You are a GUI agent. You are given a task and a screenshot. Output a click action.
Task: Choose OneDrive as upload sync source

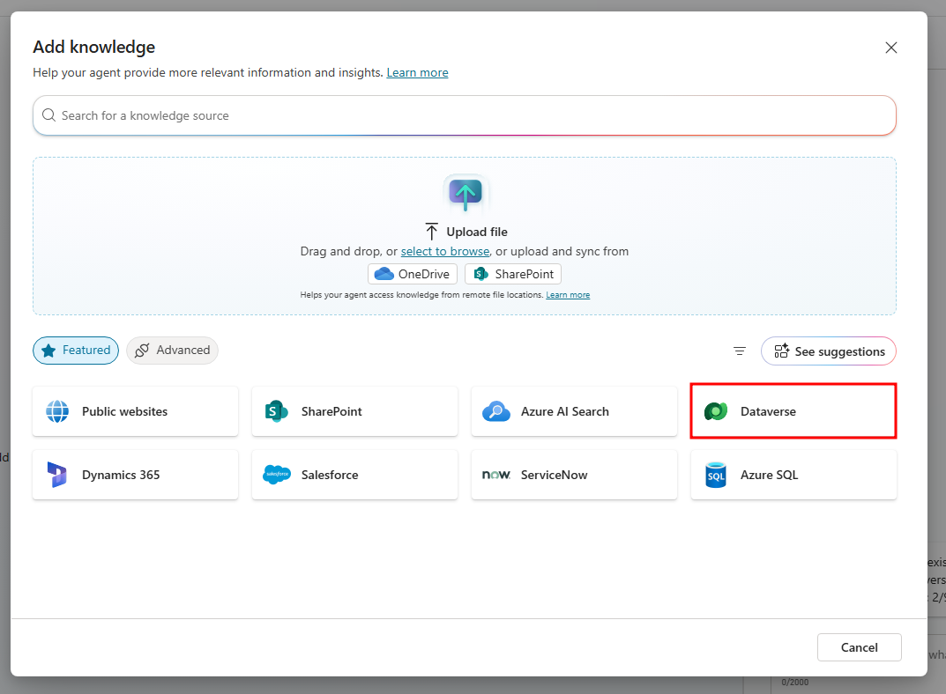point(413,274)
